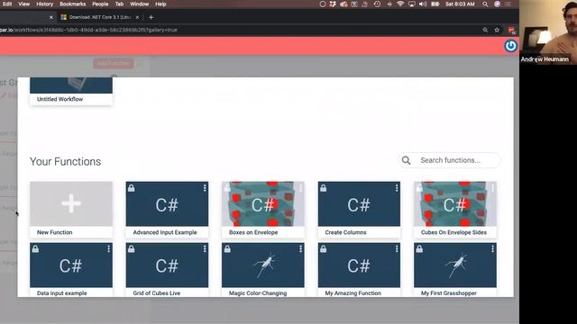Open more options on Magic Color-Changing

300,249
